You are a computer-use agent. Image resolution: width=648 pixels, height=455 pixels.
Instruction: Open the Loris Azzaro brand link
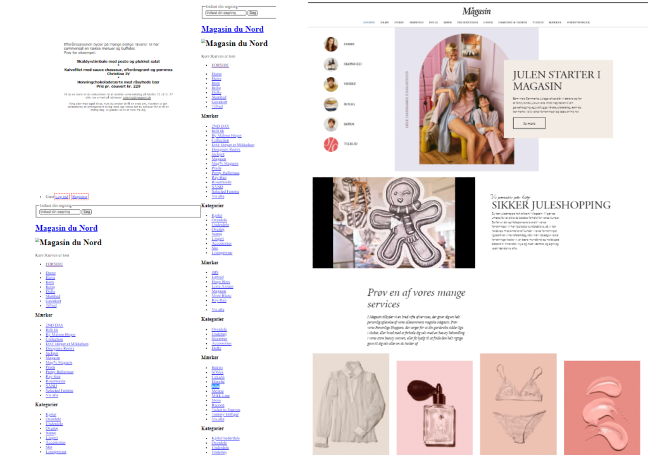222,286
